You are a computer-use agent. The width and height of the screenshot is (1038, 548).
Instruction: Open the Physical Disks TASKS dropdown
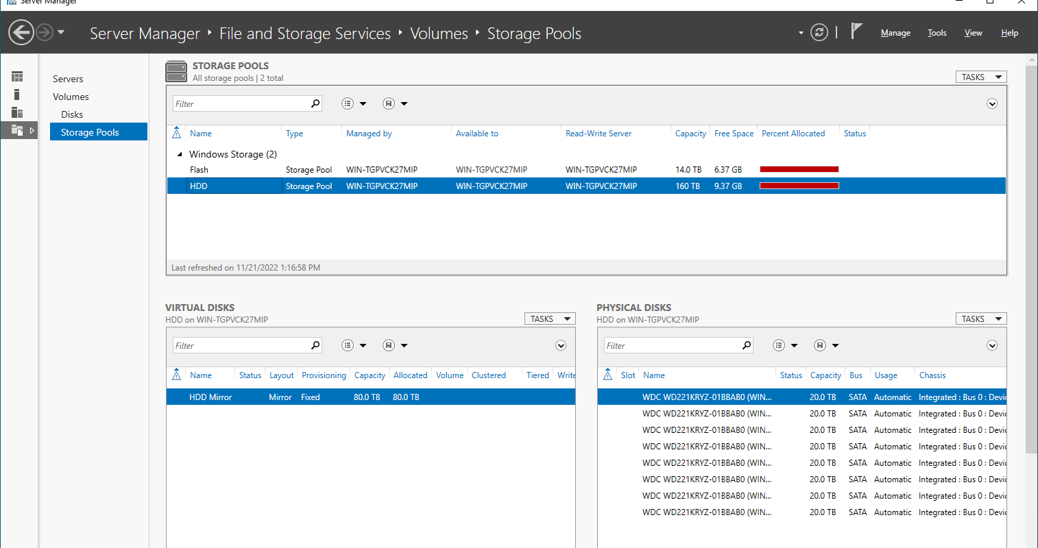(x=981, y=319)
